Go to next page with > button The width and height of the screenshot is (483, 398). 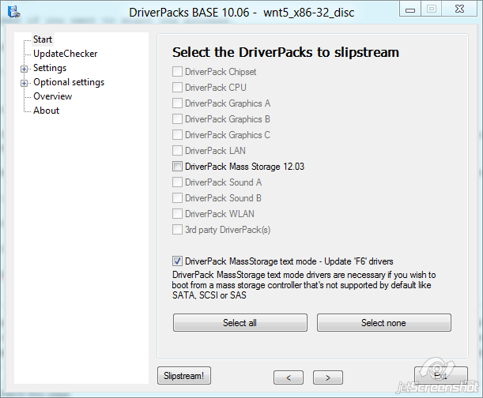328,377
